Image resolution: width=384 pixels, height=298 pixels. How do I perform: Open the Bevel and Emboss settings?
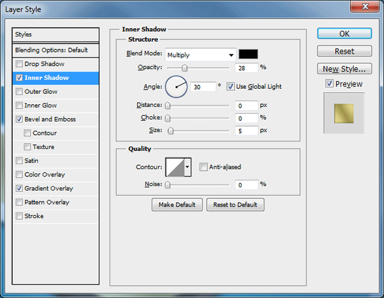pyautogui.click(x=56, y=120)
